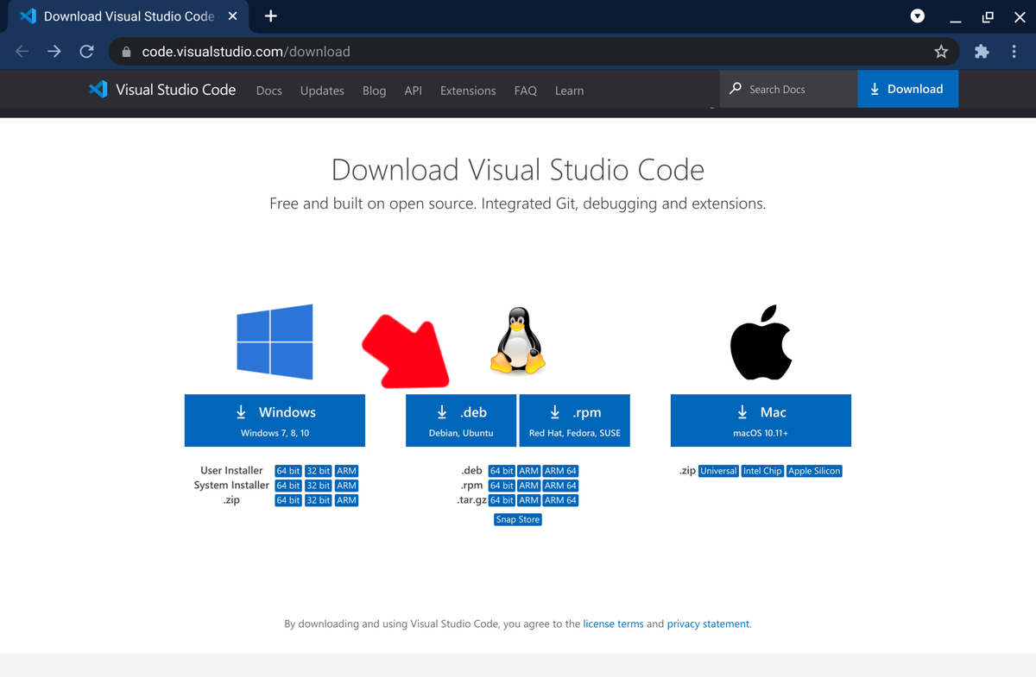Screen dimensions: 1036x677
Task: Select System Installer 64 bit
Action: click(x=288, y=486)
